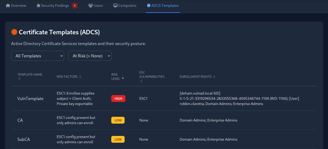Viewport: 328px width, 149px height.
Task: Click the red Security Findings count badge
Action: point(75,5)
